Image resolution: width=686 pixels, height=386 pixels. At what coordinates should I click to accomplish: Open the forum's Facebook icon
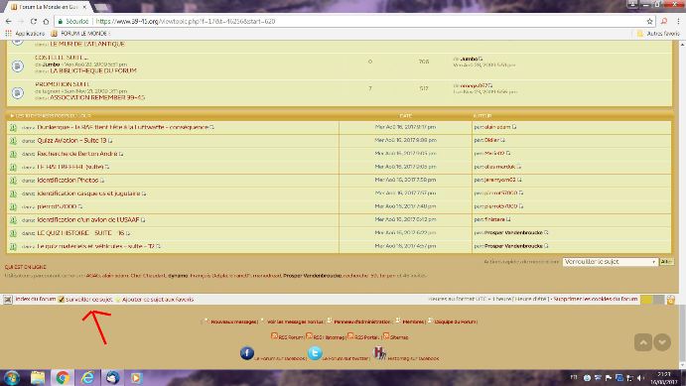(247, 353)
